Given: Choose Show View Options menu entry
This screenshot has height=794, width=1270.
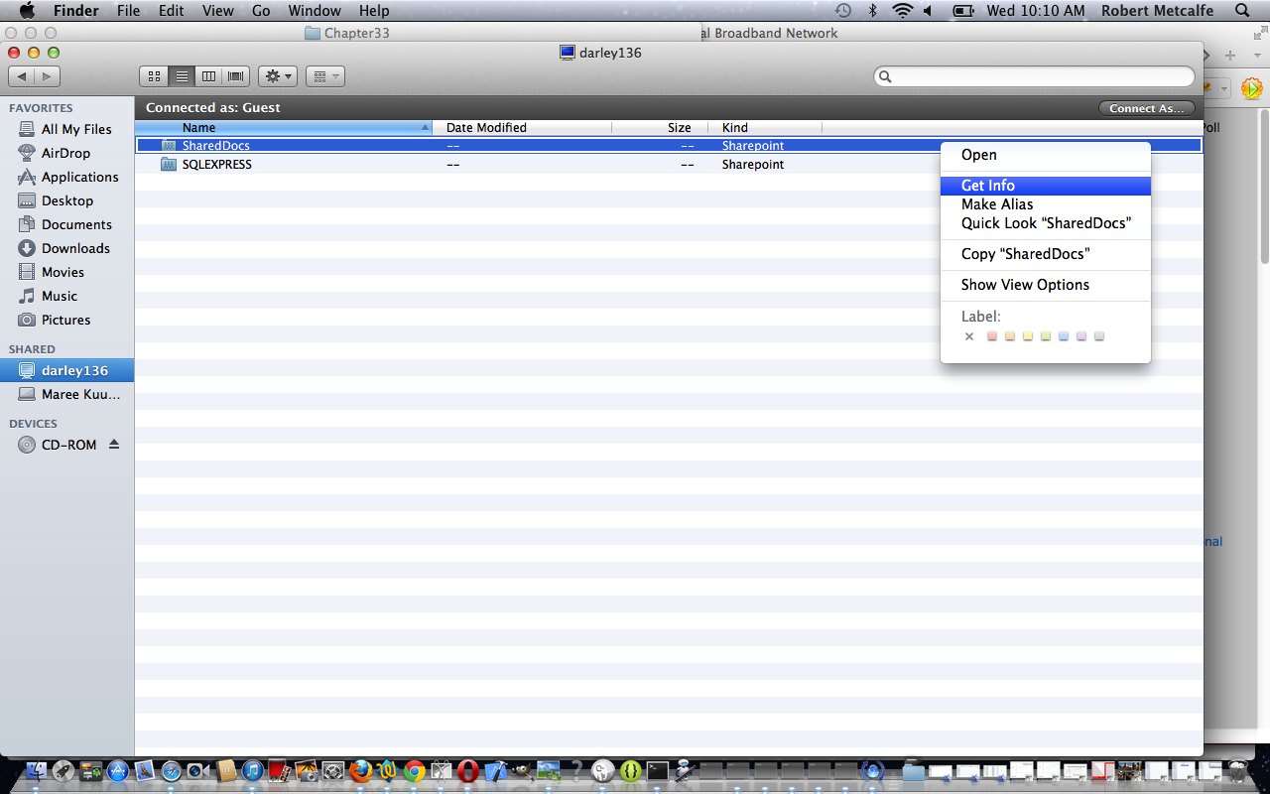Looking at the screenshot, I should click(x=1025, y=285).
